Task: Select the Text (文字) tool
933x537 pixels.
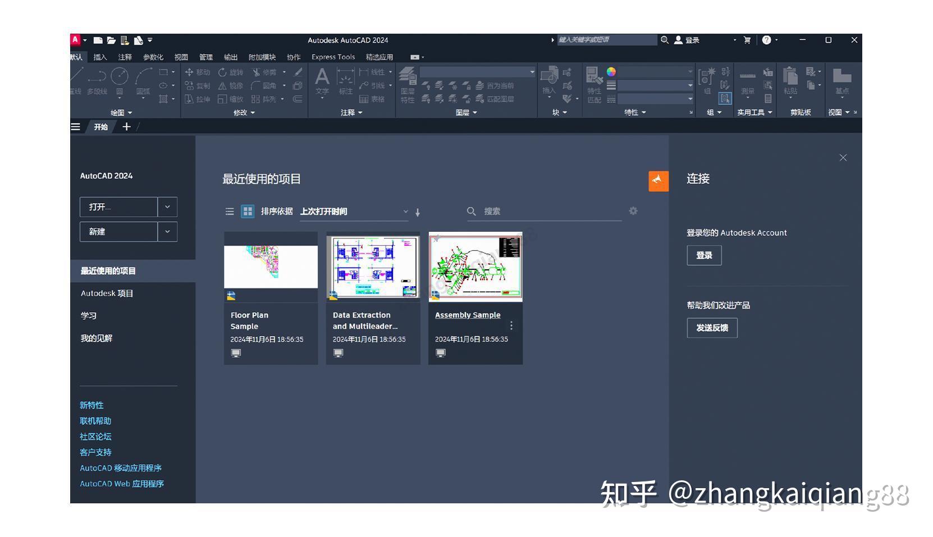Action: [x=322, y=80]
